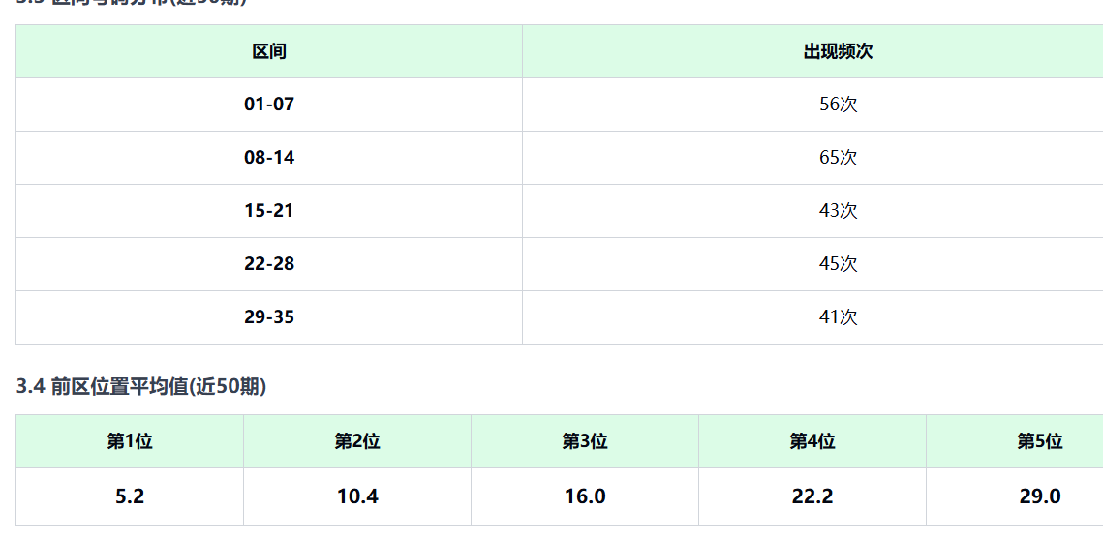Click the 第3位 column header
This screenshot has height=541, width=1103.
pyautogui.click(x=585, y=442)
